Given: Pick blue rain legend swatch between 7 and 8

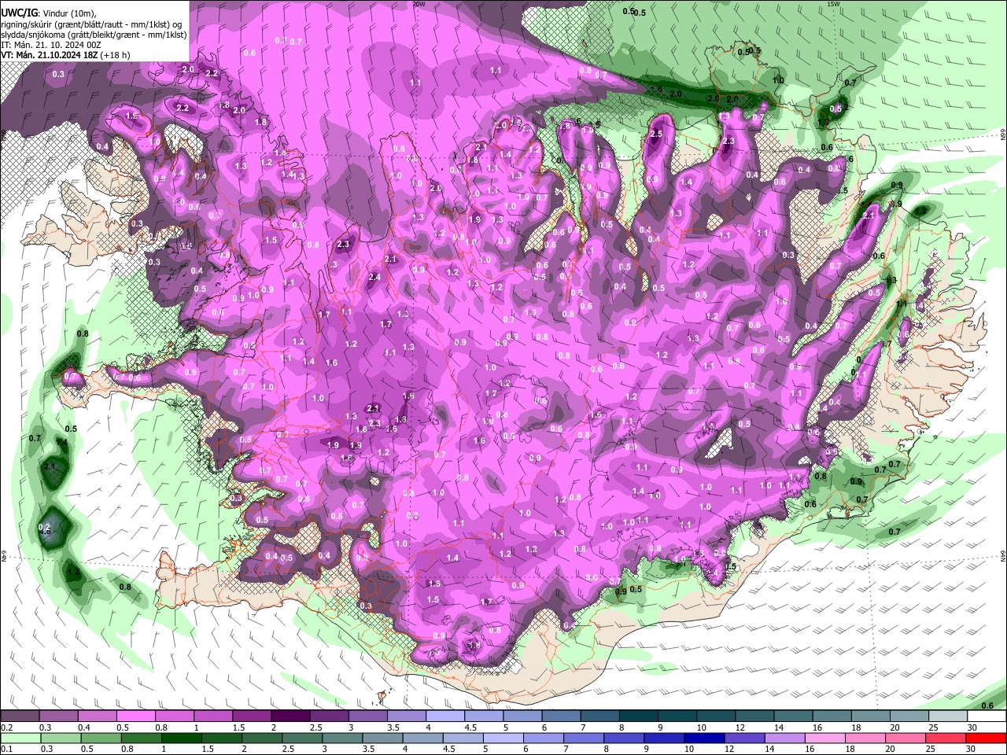Looking at the screenshot, I should coord(584,738).
